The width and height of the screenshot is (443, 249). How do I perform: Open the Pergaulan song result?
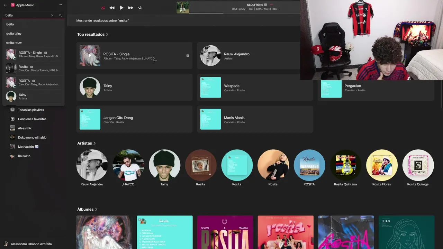coord(376,90)
